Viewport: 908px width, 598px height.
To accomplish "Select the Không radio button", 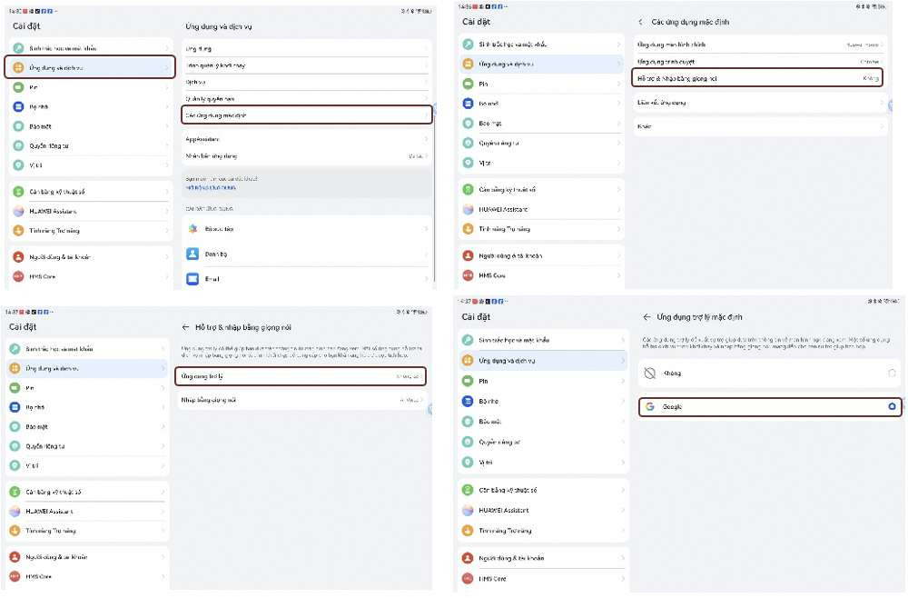I will coord(892,374).
